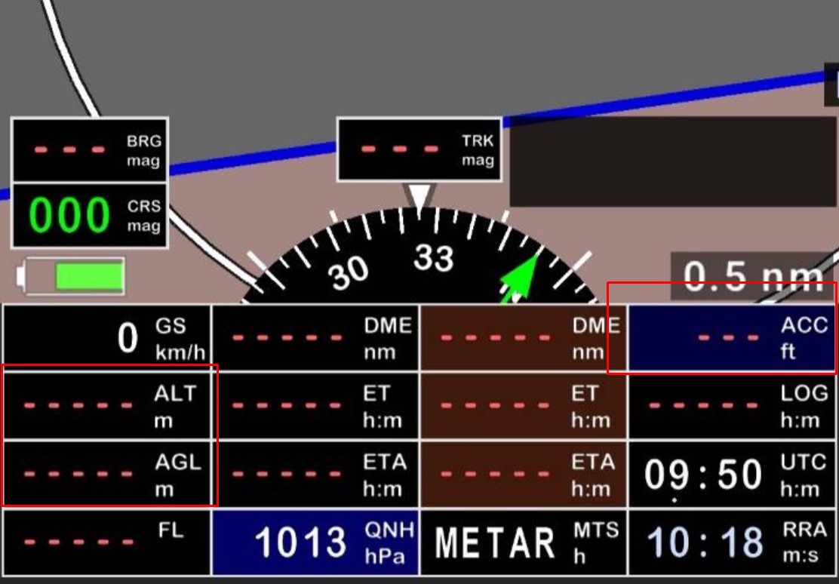Tap the LOG h:m flight log timer
Viewport: 839px width, 584px height.
731,406
